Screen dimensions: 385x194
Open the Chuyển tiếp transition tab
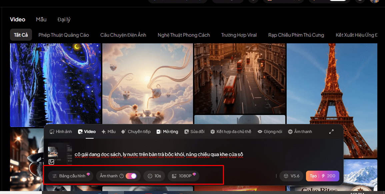tap(136, 132)
